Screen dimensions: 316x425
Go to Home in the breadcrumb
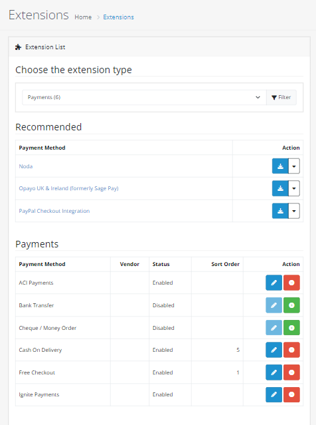click(x=83, y=17)
